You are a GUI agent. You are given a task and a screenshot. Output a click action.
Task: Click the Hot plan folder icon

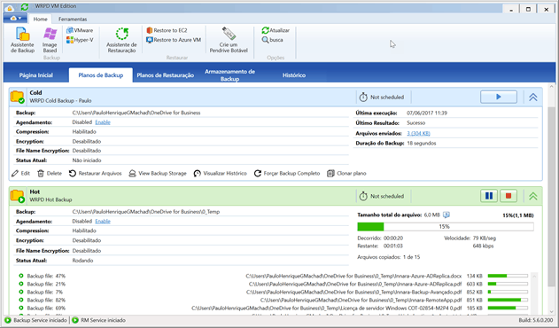click(17, 196)
